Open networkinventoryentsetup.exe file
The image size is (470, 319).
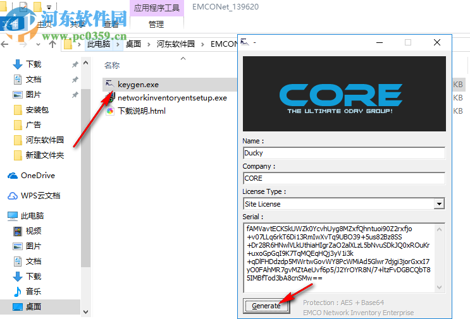172,98
